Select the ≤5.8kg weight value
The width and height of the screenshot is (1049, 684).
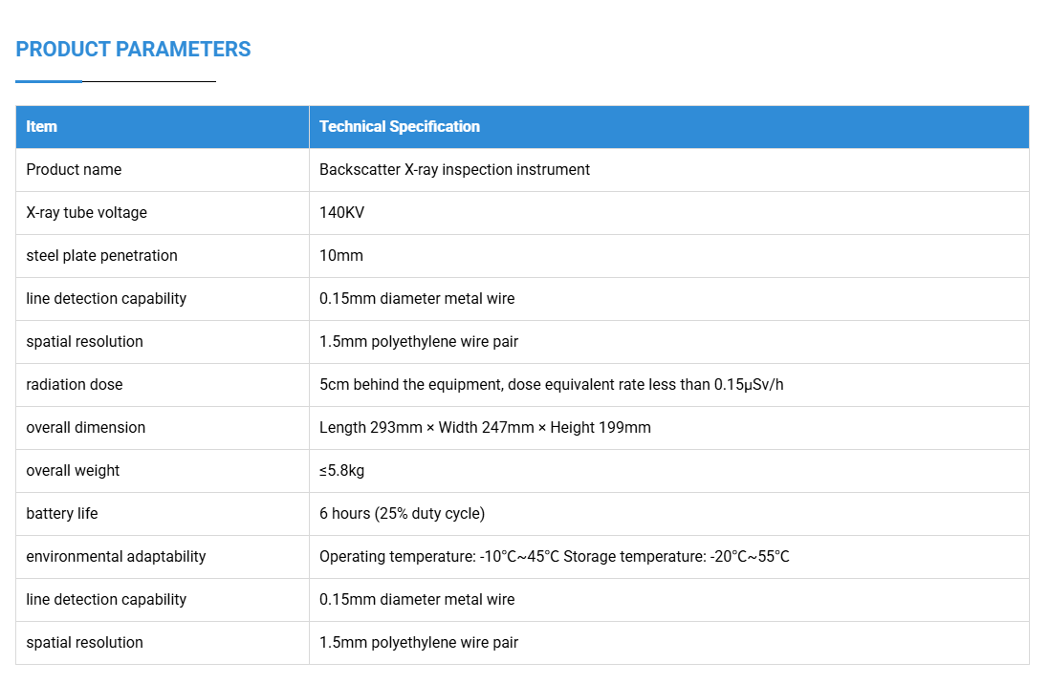[342, 470]
